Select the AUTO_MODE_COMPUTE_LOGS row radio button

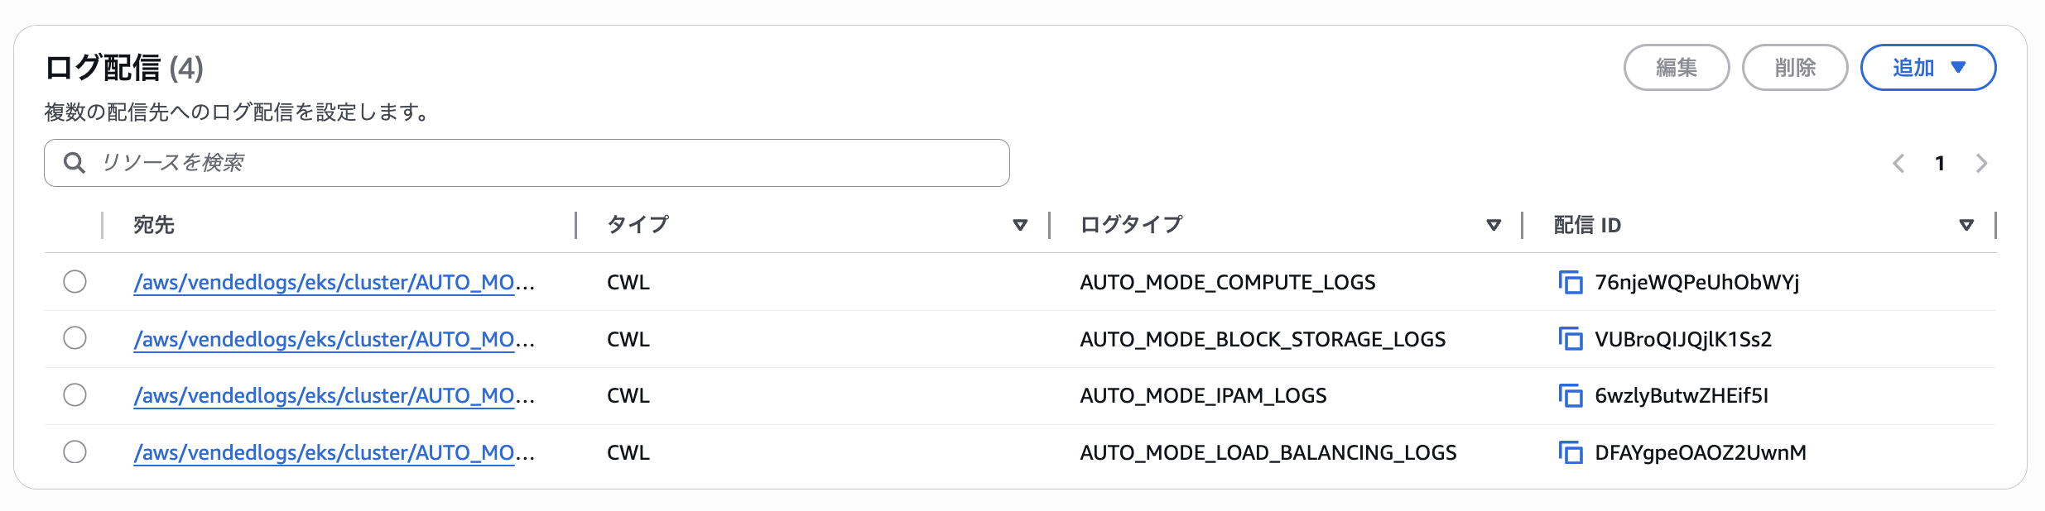point(75,282)
